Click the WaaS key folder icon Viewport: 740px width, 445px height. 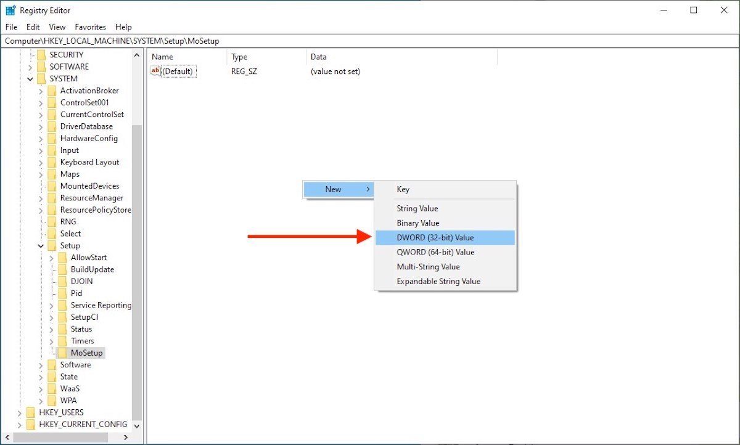[52, 389]
